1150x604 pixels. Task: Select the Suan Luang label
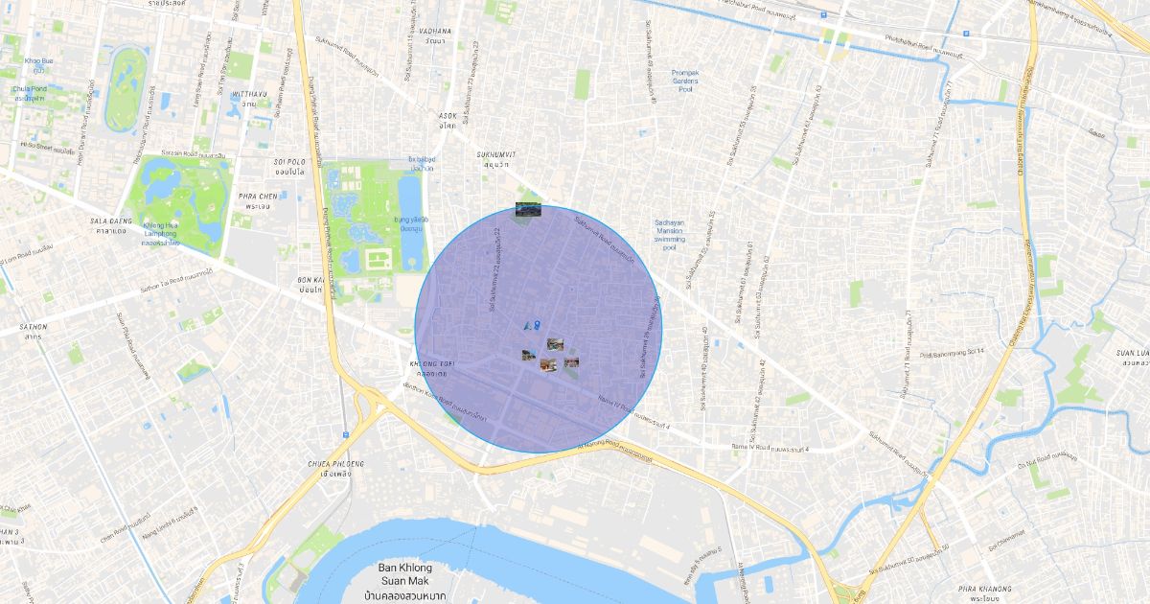click(x=1133, y=358)
